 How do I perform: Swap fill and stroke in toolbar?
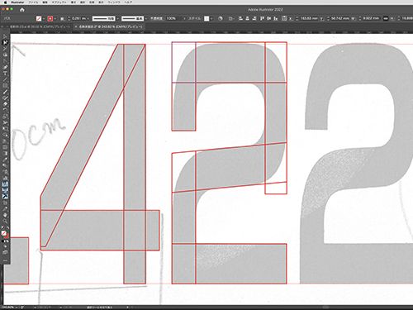click(7, 228)
